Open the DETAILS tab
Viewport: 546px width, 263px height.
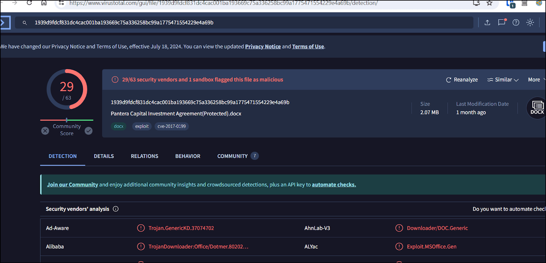[104, 156]
